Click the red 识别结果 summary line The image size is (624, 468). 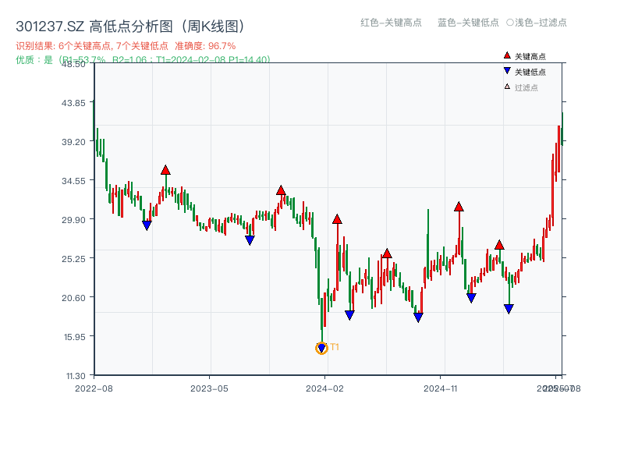click(126, 46)
